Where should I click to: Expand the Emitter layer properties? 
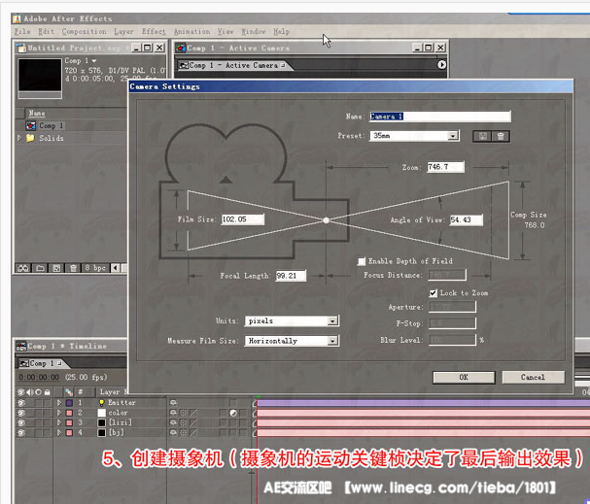[x=59, y=403]
